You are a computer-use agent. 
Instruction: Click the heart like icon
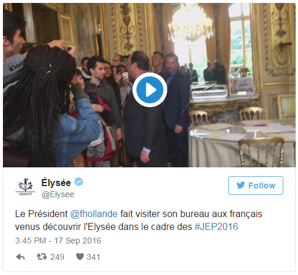point(80,257)
